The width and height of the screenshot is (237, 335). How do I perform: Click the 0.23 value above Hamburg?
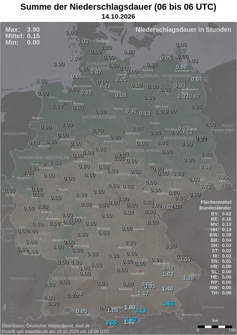(x=105, y=86)
